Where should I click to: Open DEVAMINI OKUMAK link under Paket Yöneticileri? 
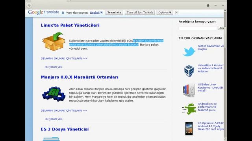64,58
